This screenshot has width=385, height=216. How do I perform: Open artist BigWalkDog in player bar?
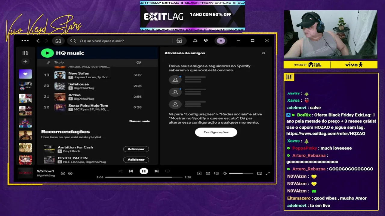(46, 175)
